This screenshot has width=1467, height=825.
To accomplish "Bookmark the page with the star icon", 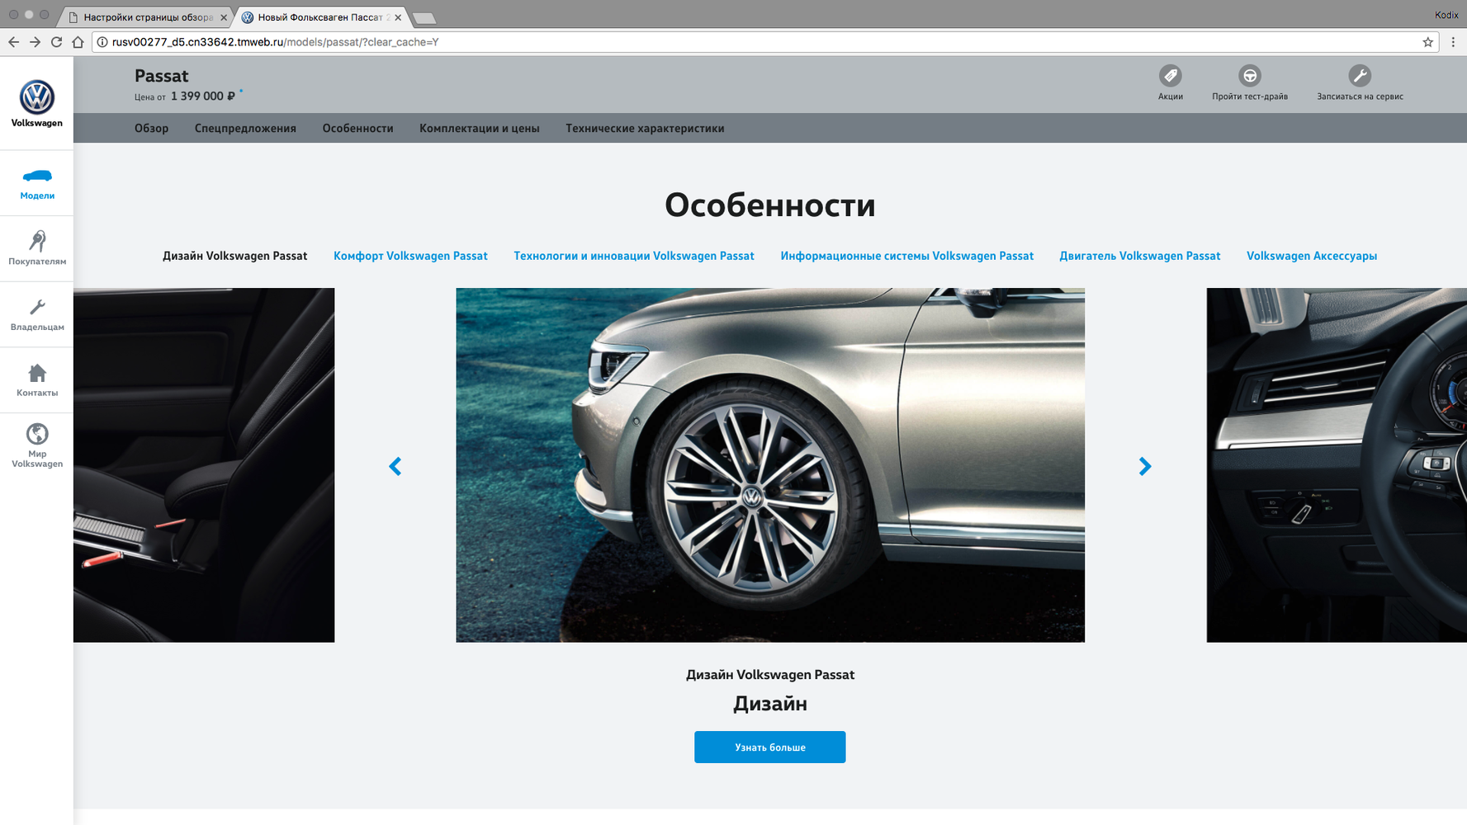I will tap(1427, 42).
